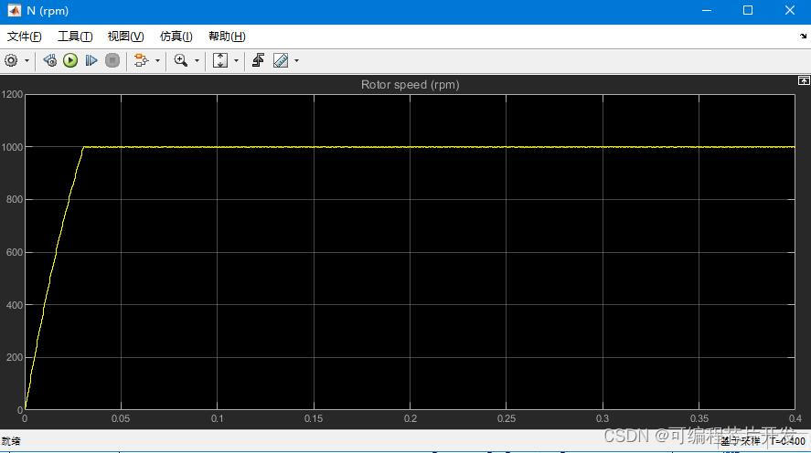The image size is (811, 453).
Task: Open the 工具(T) menu
Action: pos(75,37)
